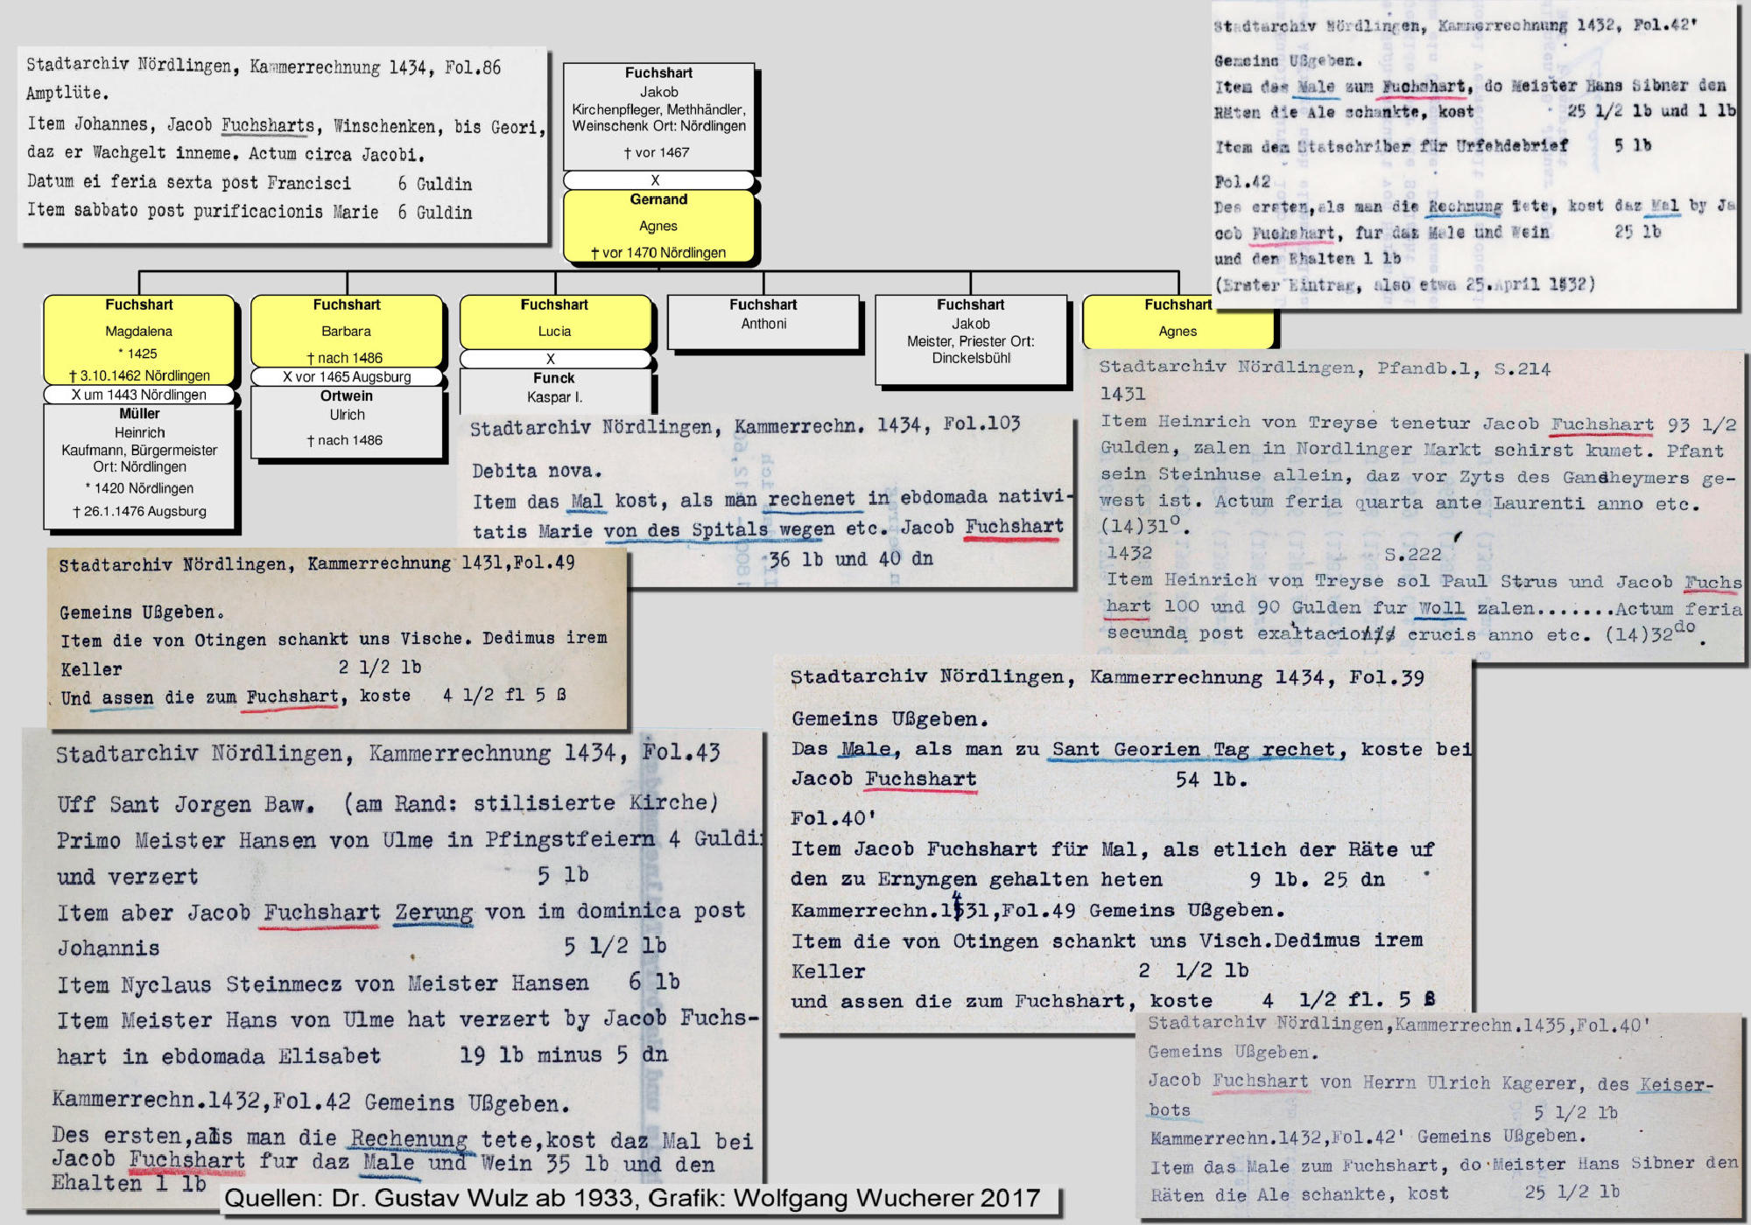This screenshot has height=1225, width=1751.
Task: Click the Heinrich Müller spouse box
Action: (140, 465)
